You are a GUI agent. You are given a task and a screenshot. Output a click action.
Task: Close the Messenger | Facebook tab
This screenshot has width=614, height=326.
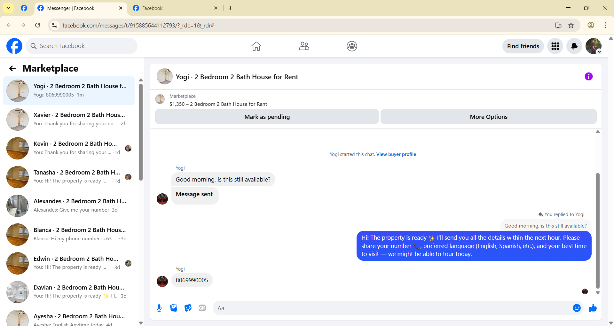tap(121, 8)
